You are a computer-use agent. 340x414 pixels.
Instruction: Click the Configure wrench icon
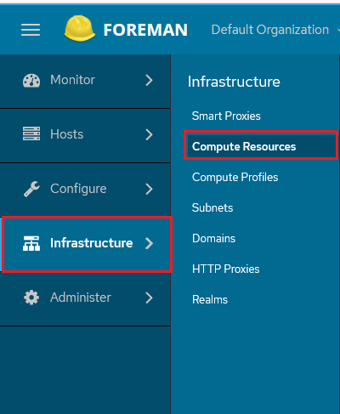(31, 189)
